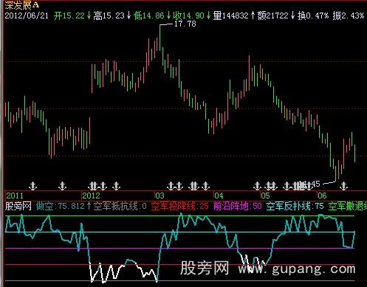Screen dimensions: 367x287
Task: Click the stock name 深发展A
Action: pos(21,5)
